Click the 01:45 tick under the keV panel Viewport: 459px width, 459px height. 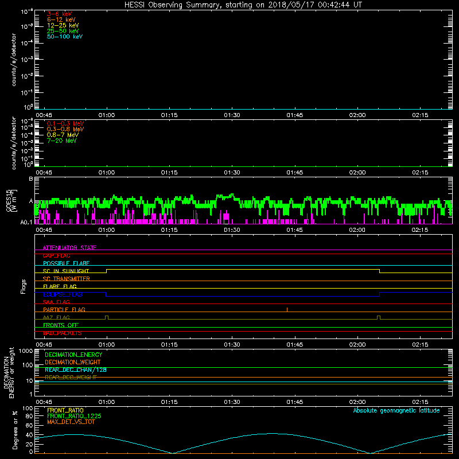pos(295,115)
